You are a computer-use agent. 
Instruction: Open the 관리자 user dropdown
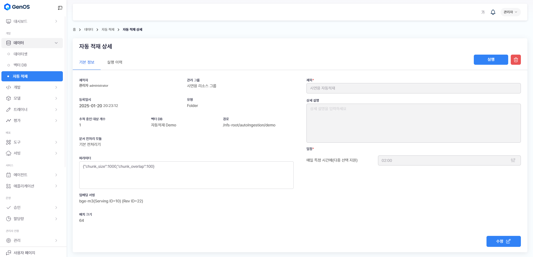point(510,12)
